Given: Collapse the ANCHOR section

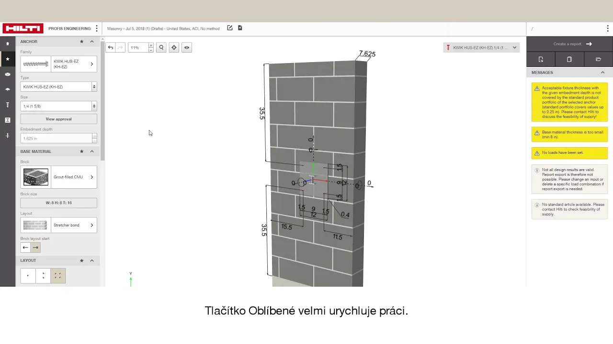Looking at the screenshot, I should [x=92, y=42].
